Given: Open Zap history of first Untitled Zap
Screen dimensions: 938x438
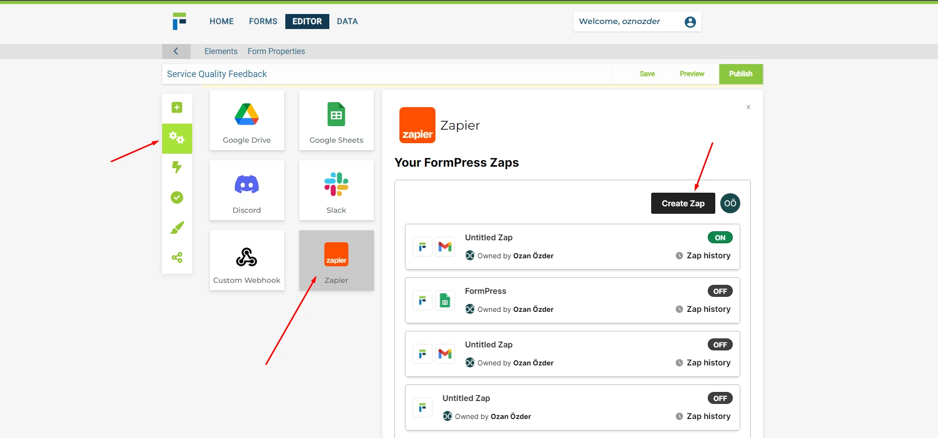Looking at the screenshot, I should (x=703, y=256).
